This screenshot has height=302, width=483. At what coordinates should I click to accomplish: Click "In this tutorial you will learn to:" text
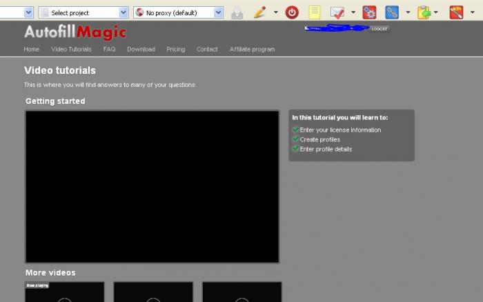[340, 118]
